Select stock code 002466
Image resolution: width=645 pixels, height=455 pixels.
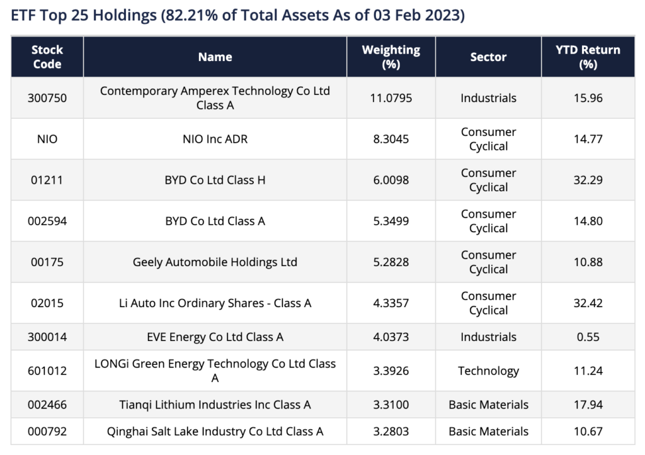point(47,405)
